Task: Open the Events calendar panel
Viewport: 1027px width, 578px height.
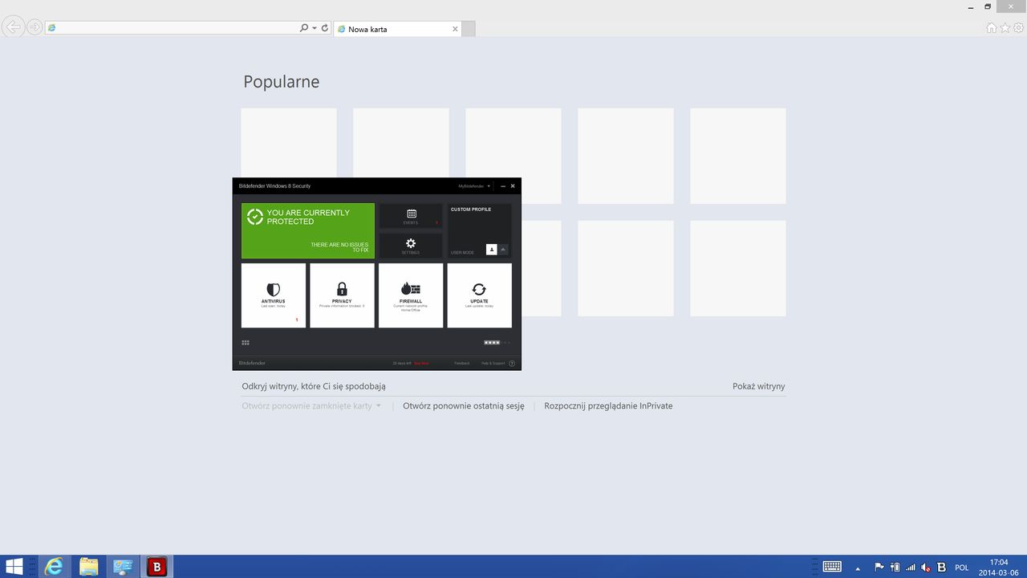Action: [411, 216]
